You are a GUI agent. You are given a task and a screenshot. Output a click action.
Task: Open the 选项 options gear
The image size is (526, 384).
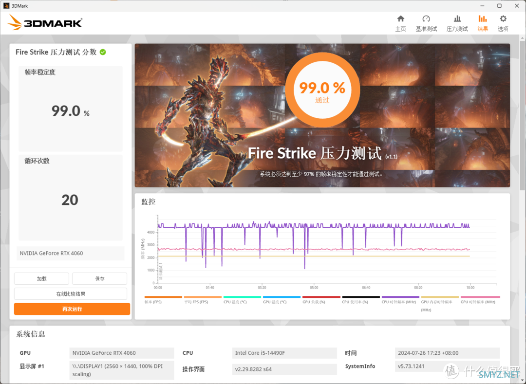pos(503,23)
